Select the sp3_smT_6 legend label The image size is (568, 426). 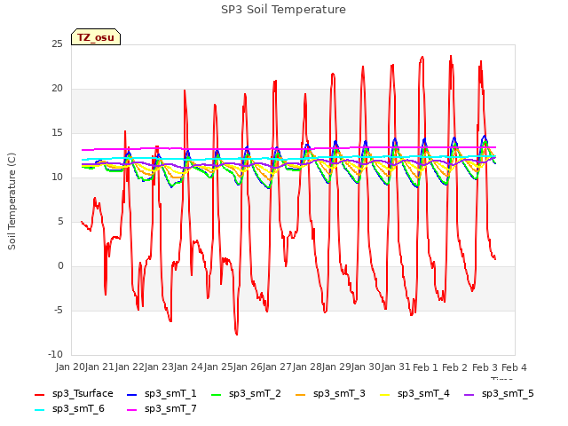pos(78,409)
